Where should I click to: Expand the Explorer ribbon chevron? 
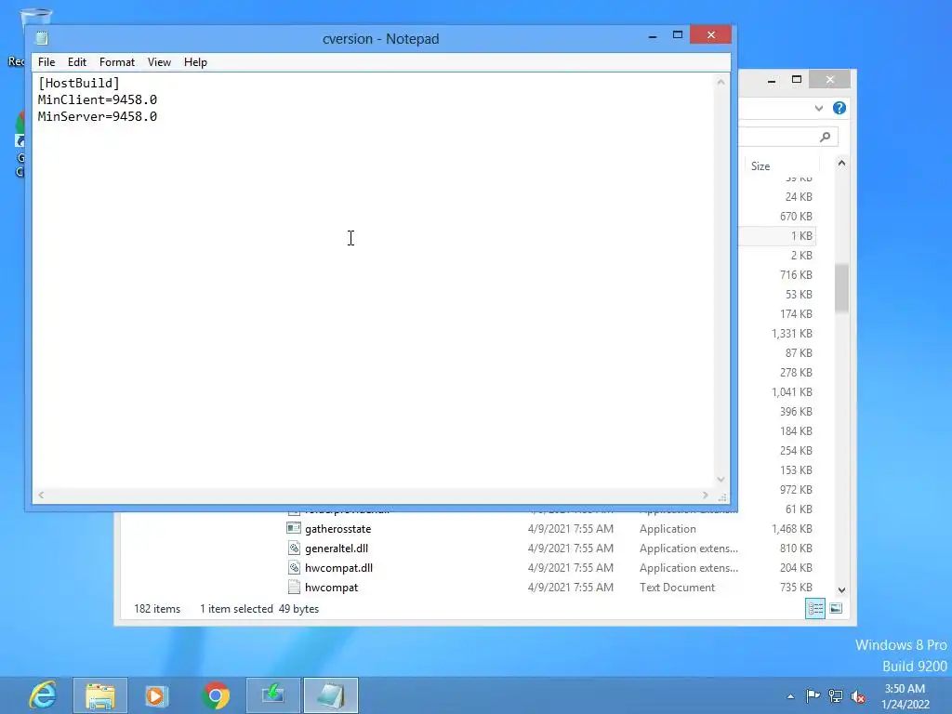(818, 108)
